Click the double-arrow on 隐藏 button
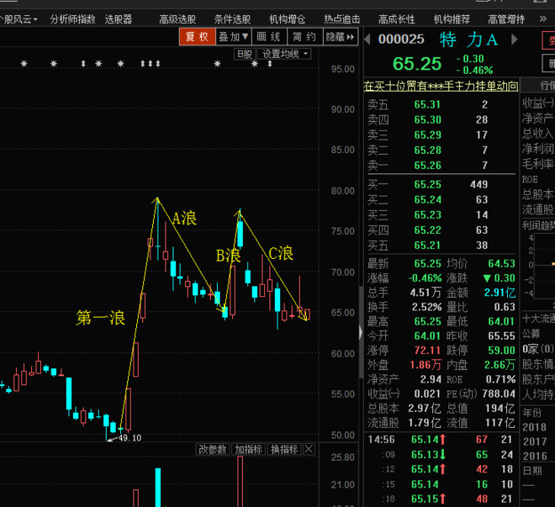 (x=351, y=37)
